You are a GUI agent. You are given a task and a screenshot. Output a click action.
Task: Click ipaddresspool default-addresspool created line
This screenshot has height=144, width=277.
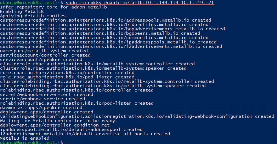71,130
